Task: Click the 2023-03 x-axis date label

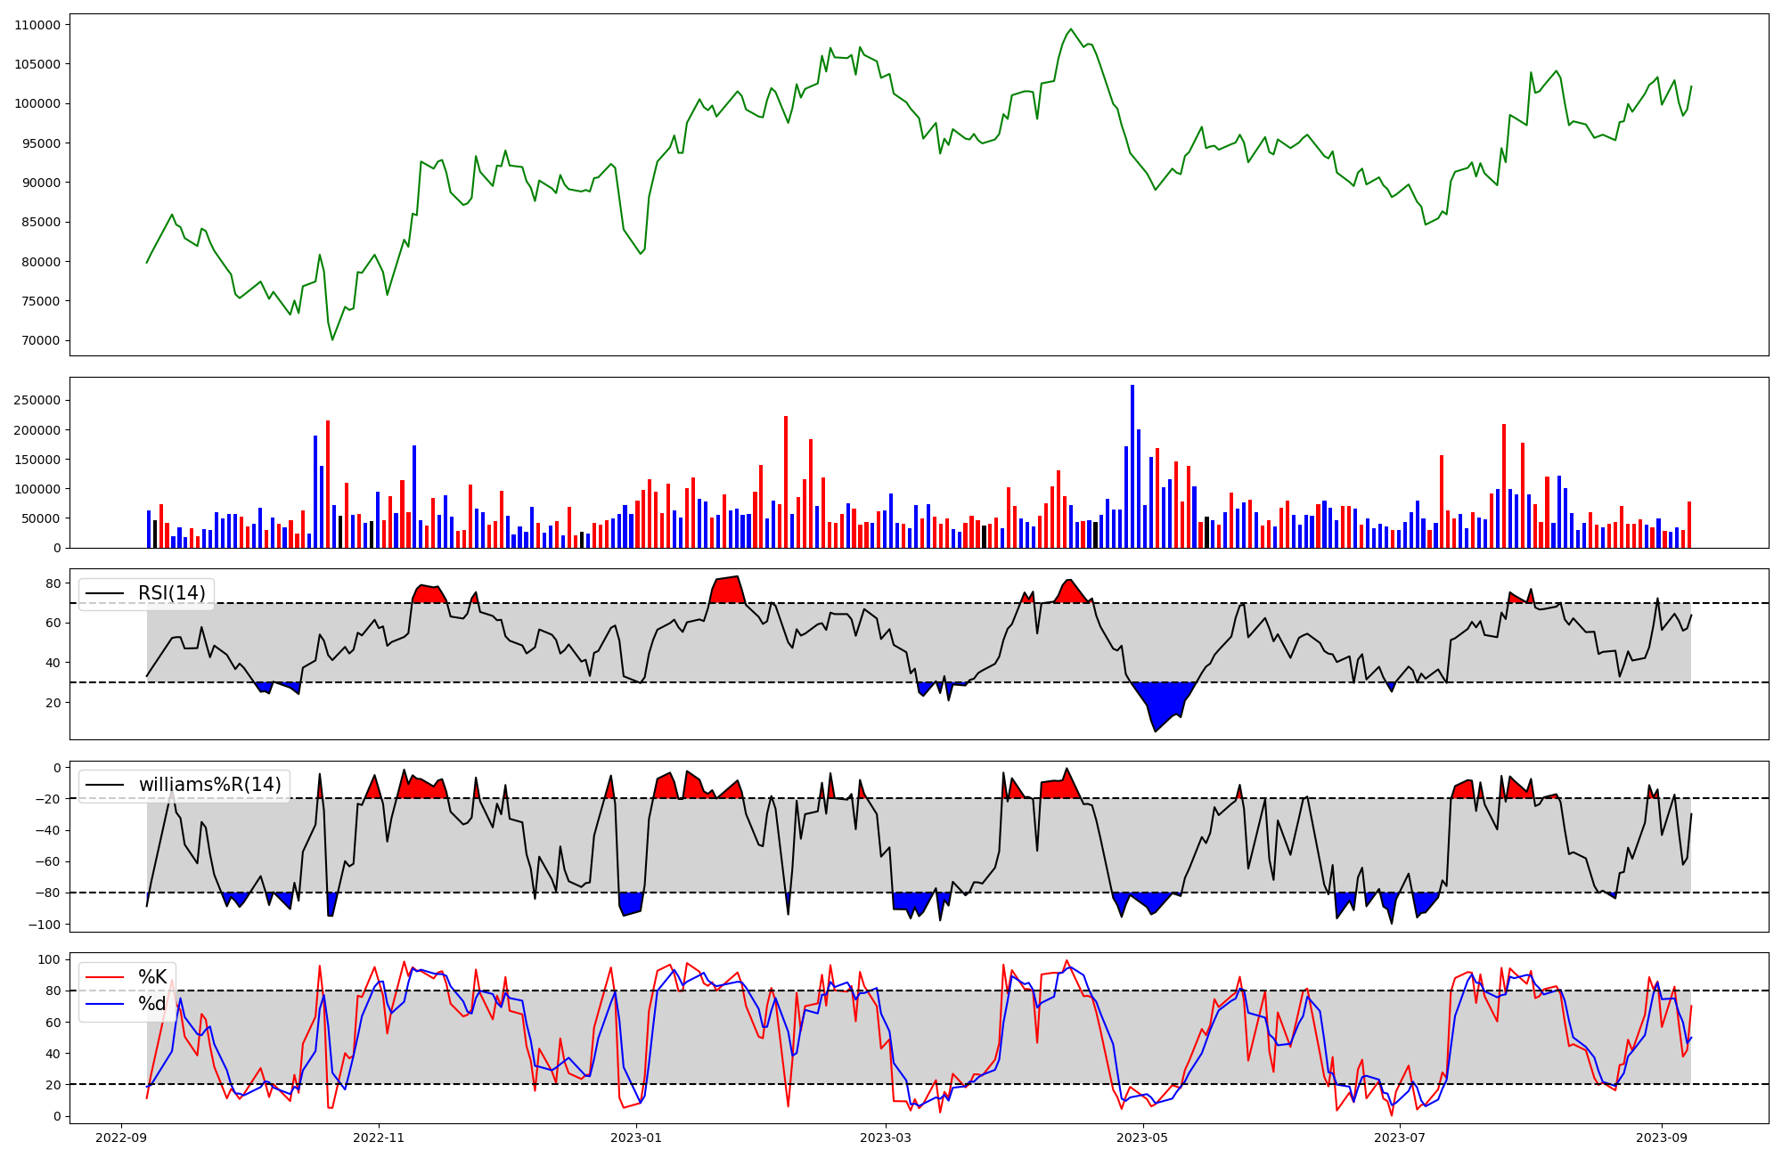Action: [x=887, y=1137]
